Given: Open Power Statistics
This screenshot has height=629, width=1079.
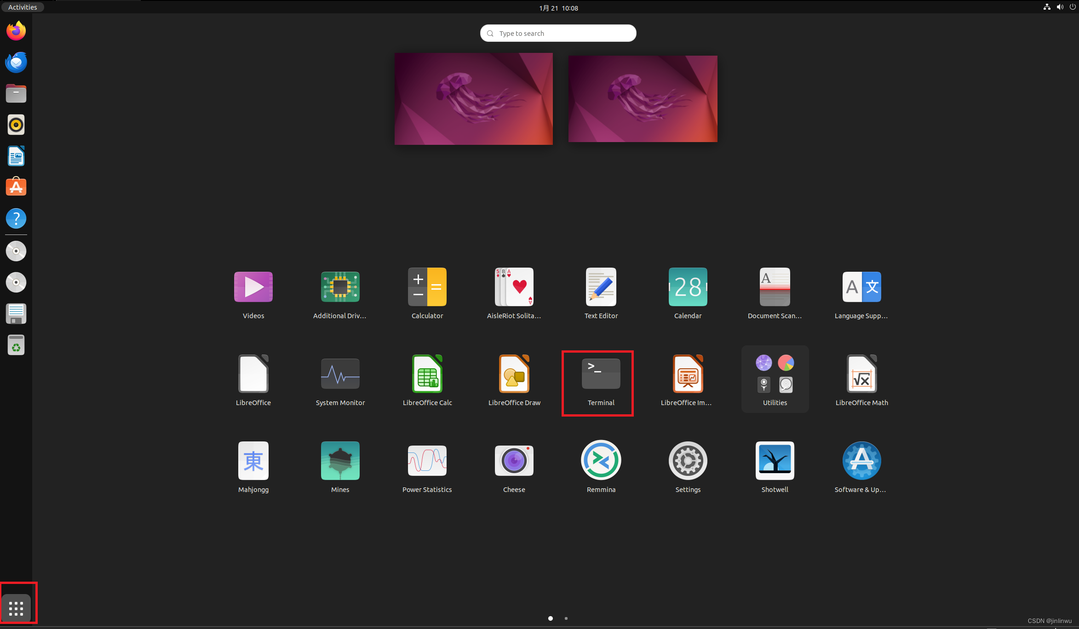Looking at the screenshot, I should point(427,460).
